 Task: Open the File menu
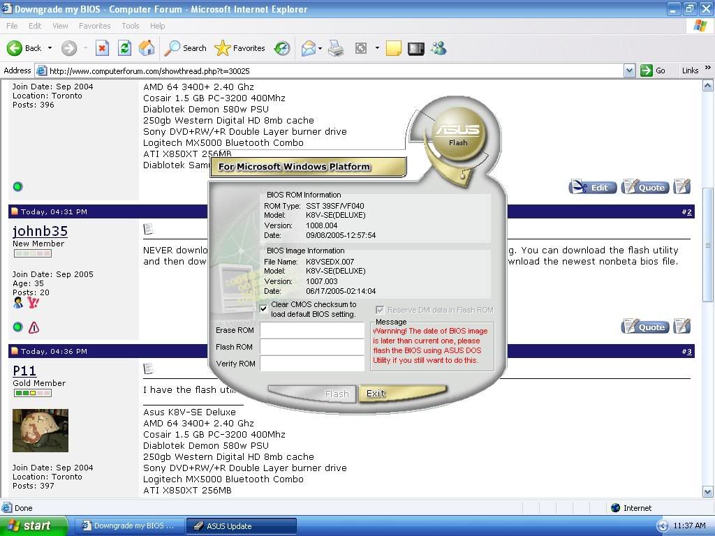[x=12, y=26]
